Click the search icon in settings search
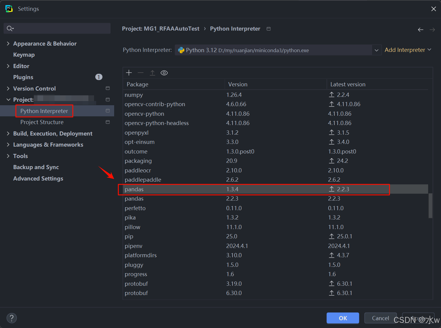Viewport: 441px width, 328px height. [10, 28]
